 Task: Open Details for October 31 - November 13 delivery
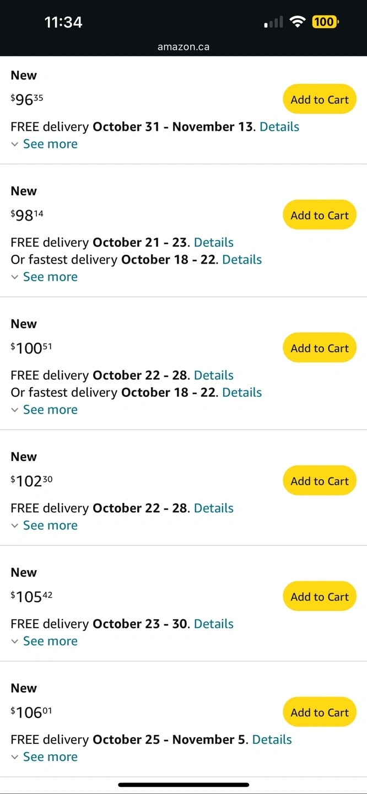[x=279, y=127]
